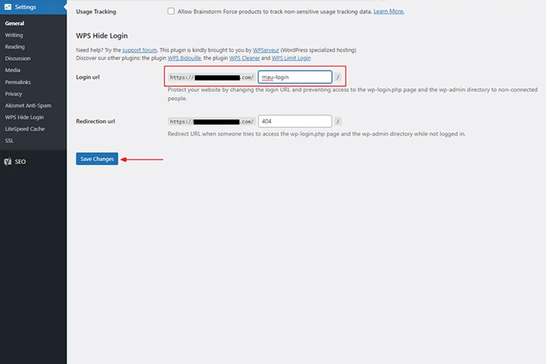
Task: Open Permalinks settings
Action: 18,82
